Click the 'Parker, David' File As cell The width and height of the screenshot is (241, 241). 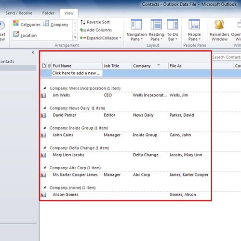tap(182, 115)
